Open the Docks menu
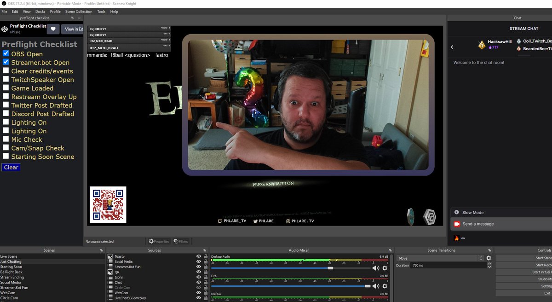The height and width of the screenshot is (302, 552). pyautogui.click(x=40, y=12)
